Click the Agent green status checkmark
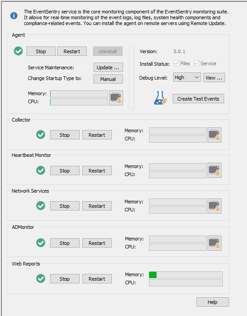Image resolution: width=247 pixels, height=316 pixels. (18, 51)
